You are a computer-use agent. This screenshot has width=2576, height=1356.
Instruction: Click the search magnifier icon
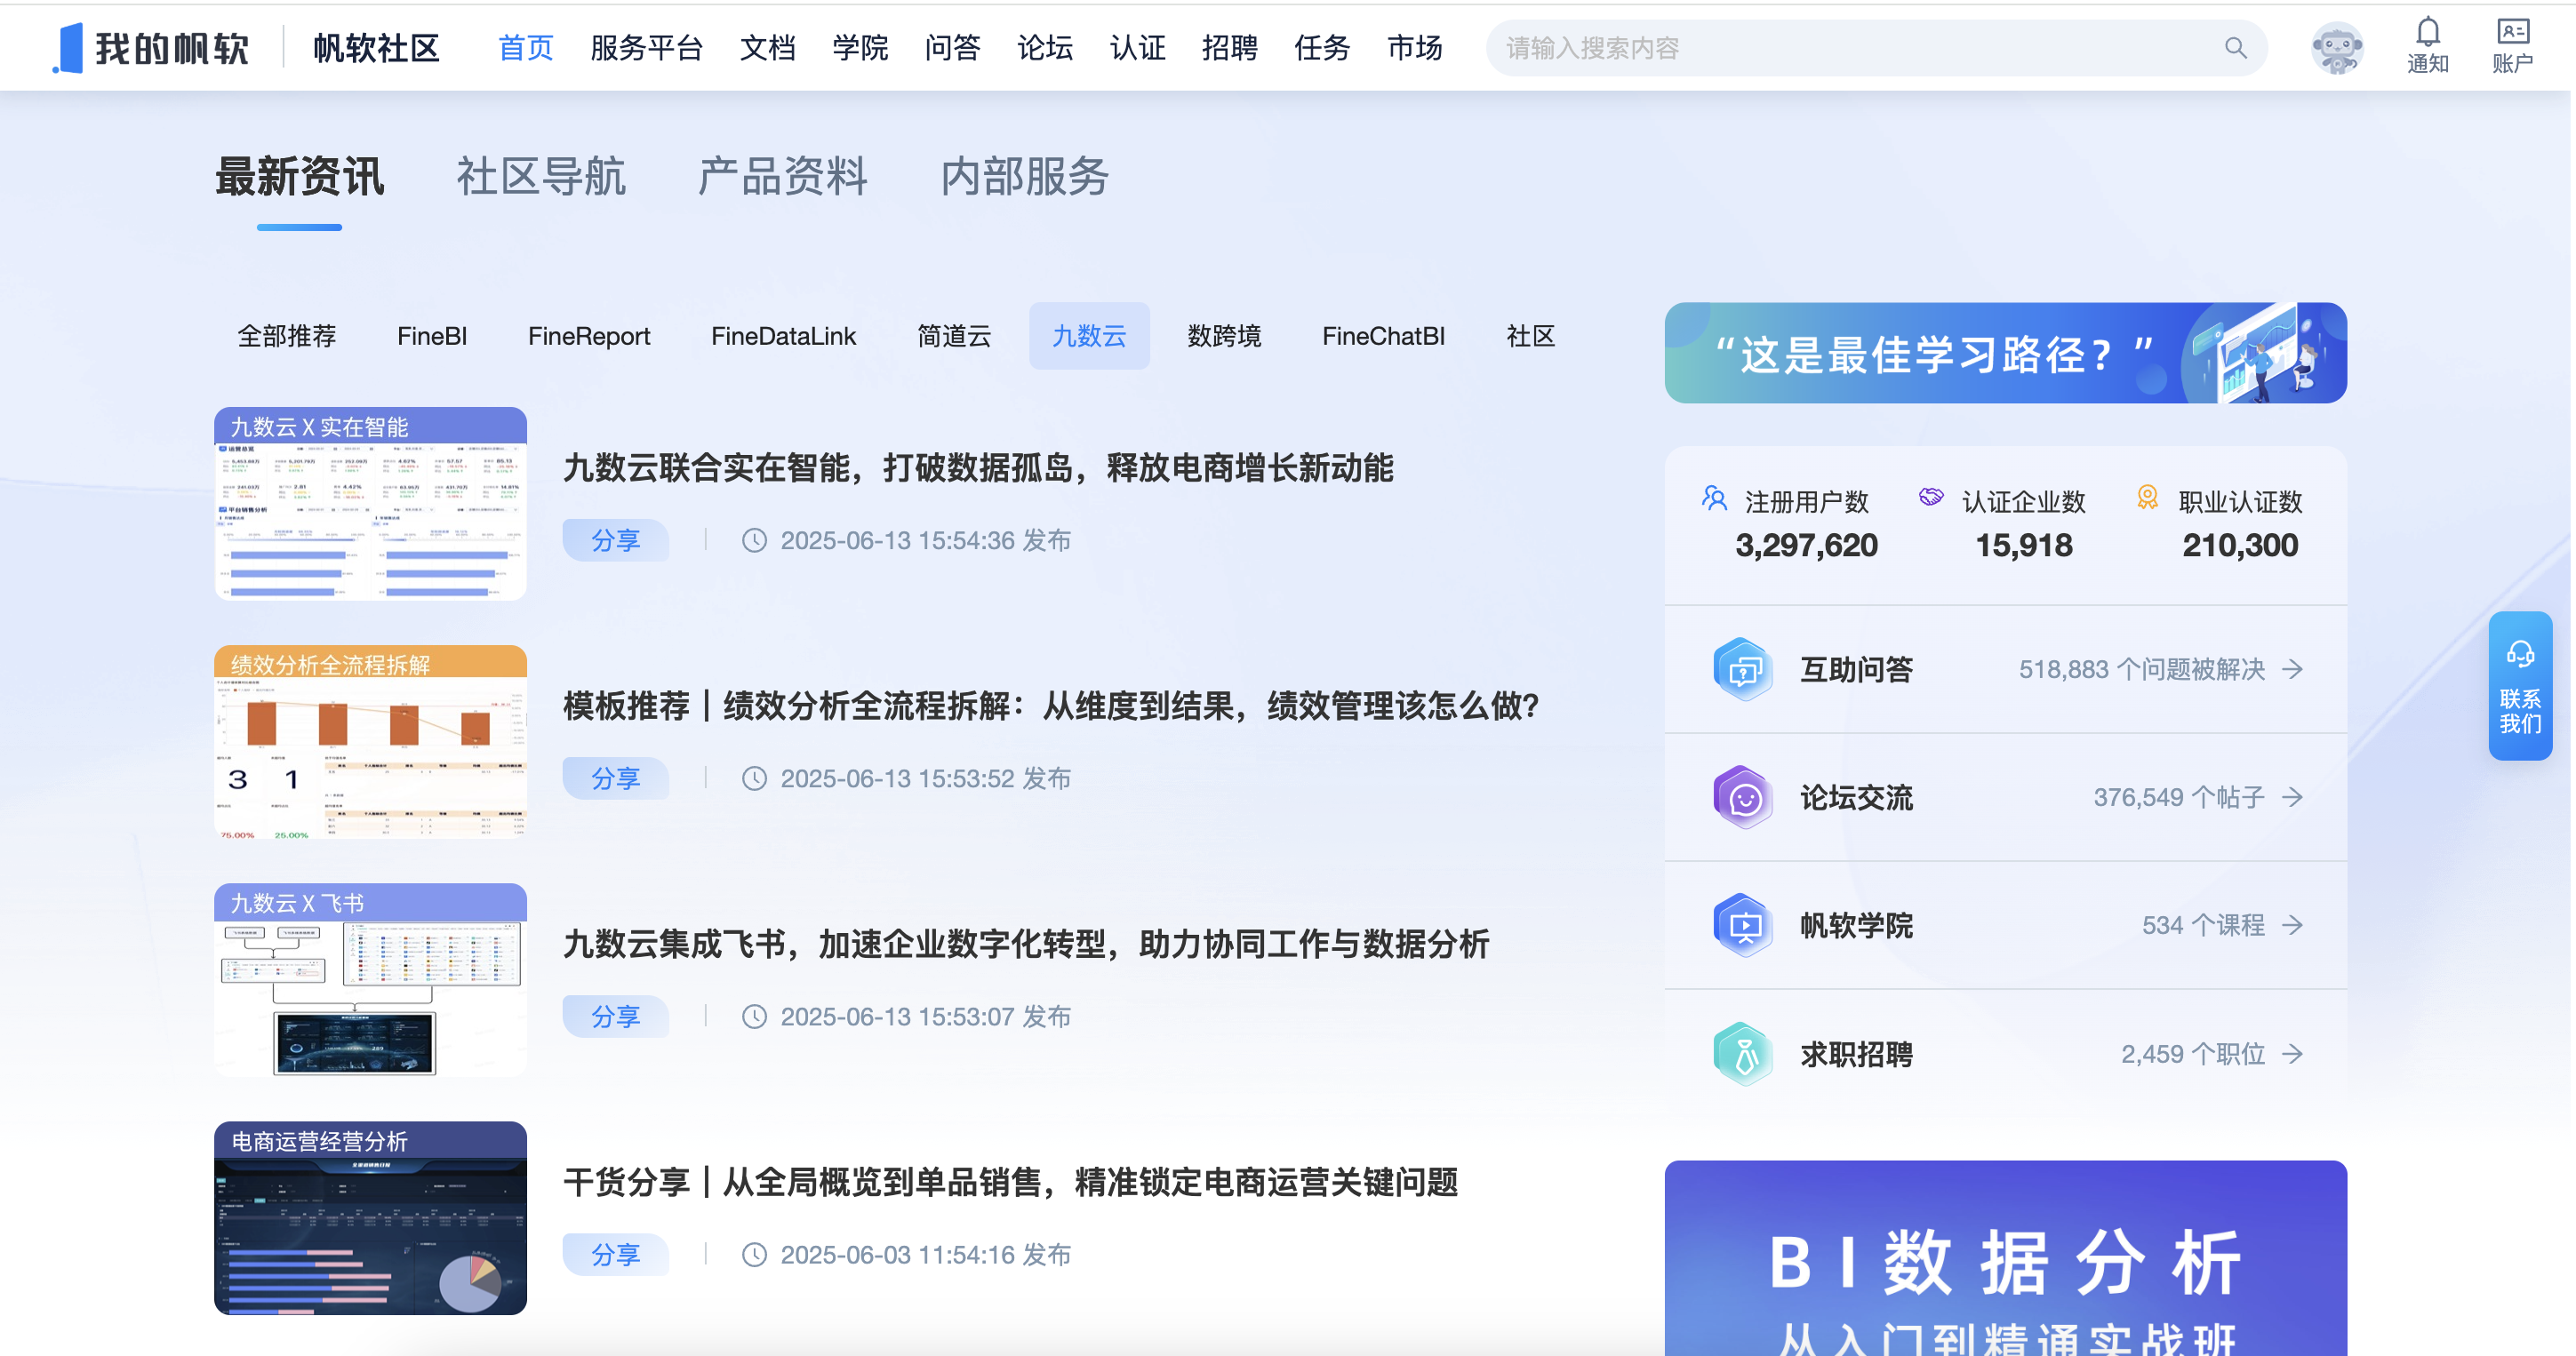pos(2236,48)
